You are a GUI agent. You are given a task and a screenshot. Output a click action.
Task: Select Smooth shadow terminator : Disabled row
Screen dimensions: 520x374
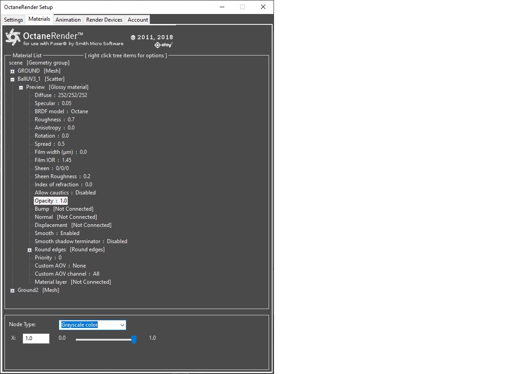click(x=81, y=241)
